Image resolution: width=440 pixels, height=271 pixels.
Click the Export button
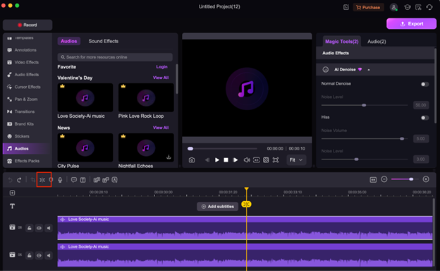point(411,24)
